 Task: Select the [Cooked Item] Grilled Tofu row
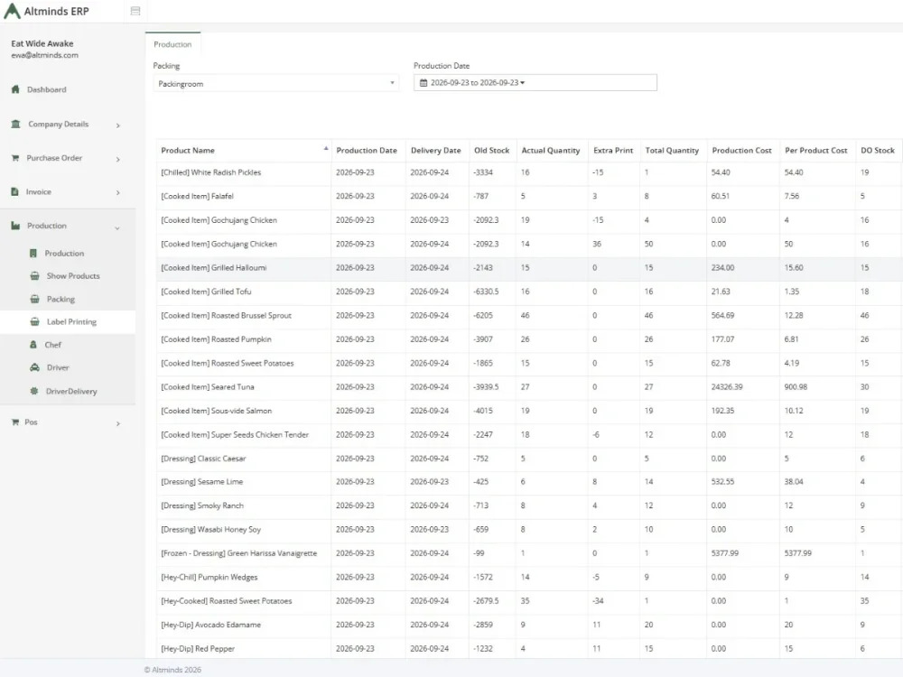[528, 292]
